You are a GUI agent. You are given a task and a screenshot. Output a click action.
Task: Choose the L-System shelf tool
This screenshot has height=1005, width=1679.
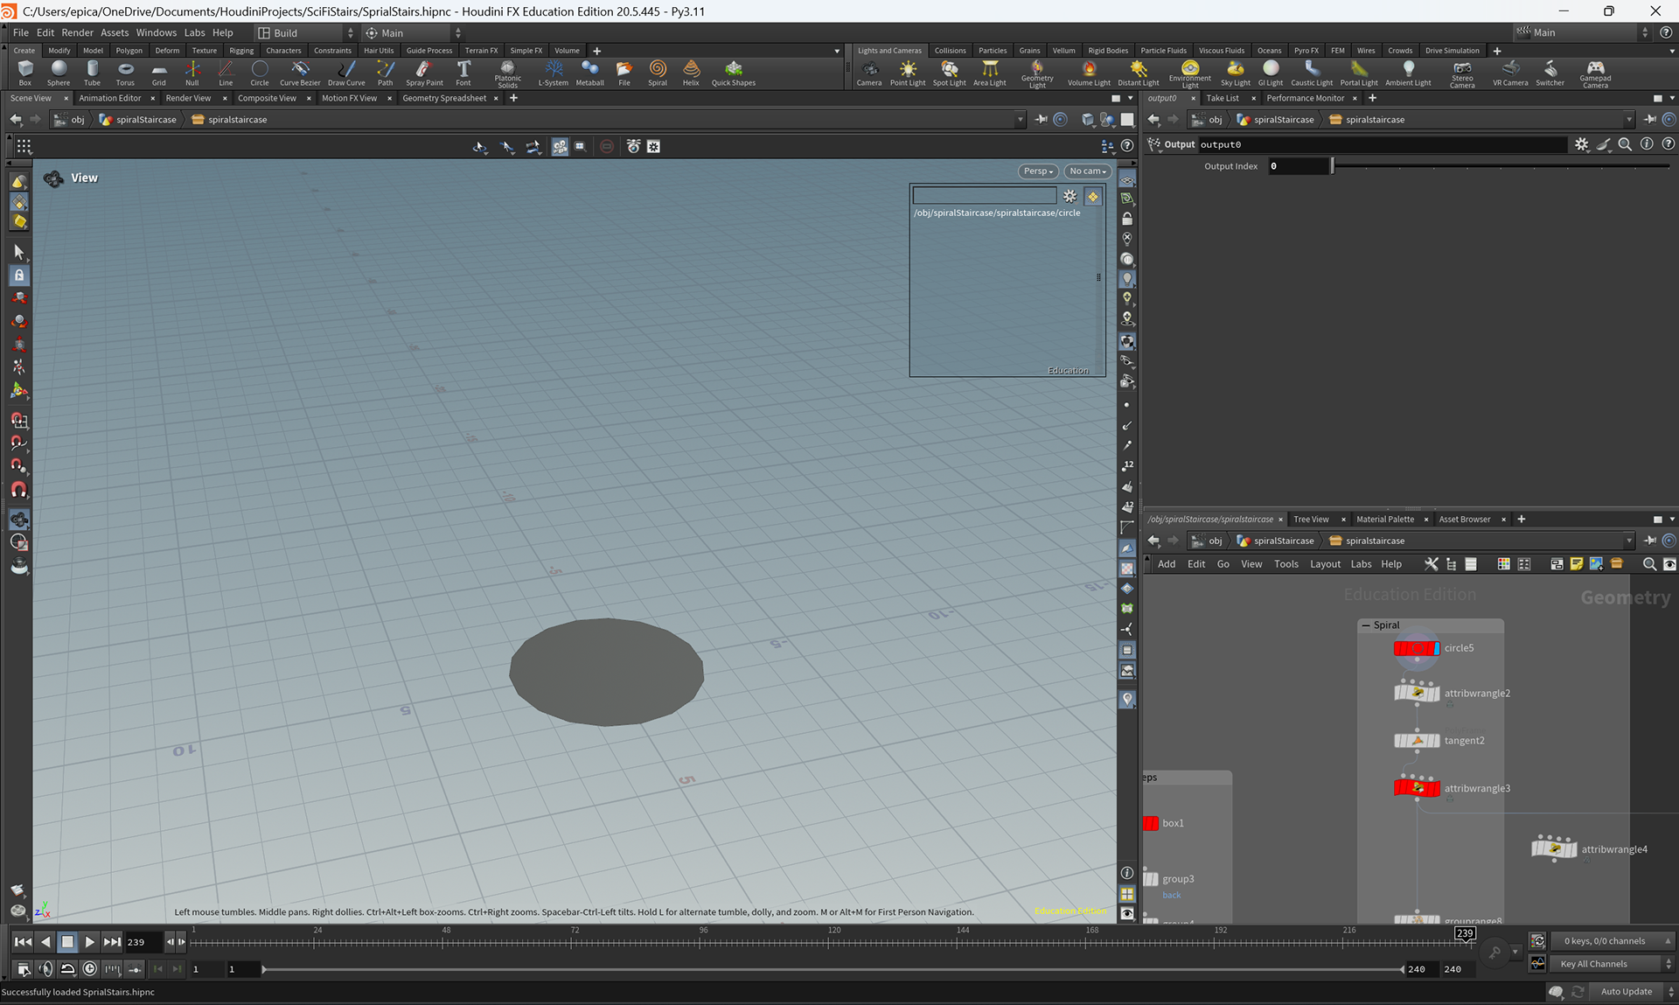pyautogui.click(x=553, y=73)
